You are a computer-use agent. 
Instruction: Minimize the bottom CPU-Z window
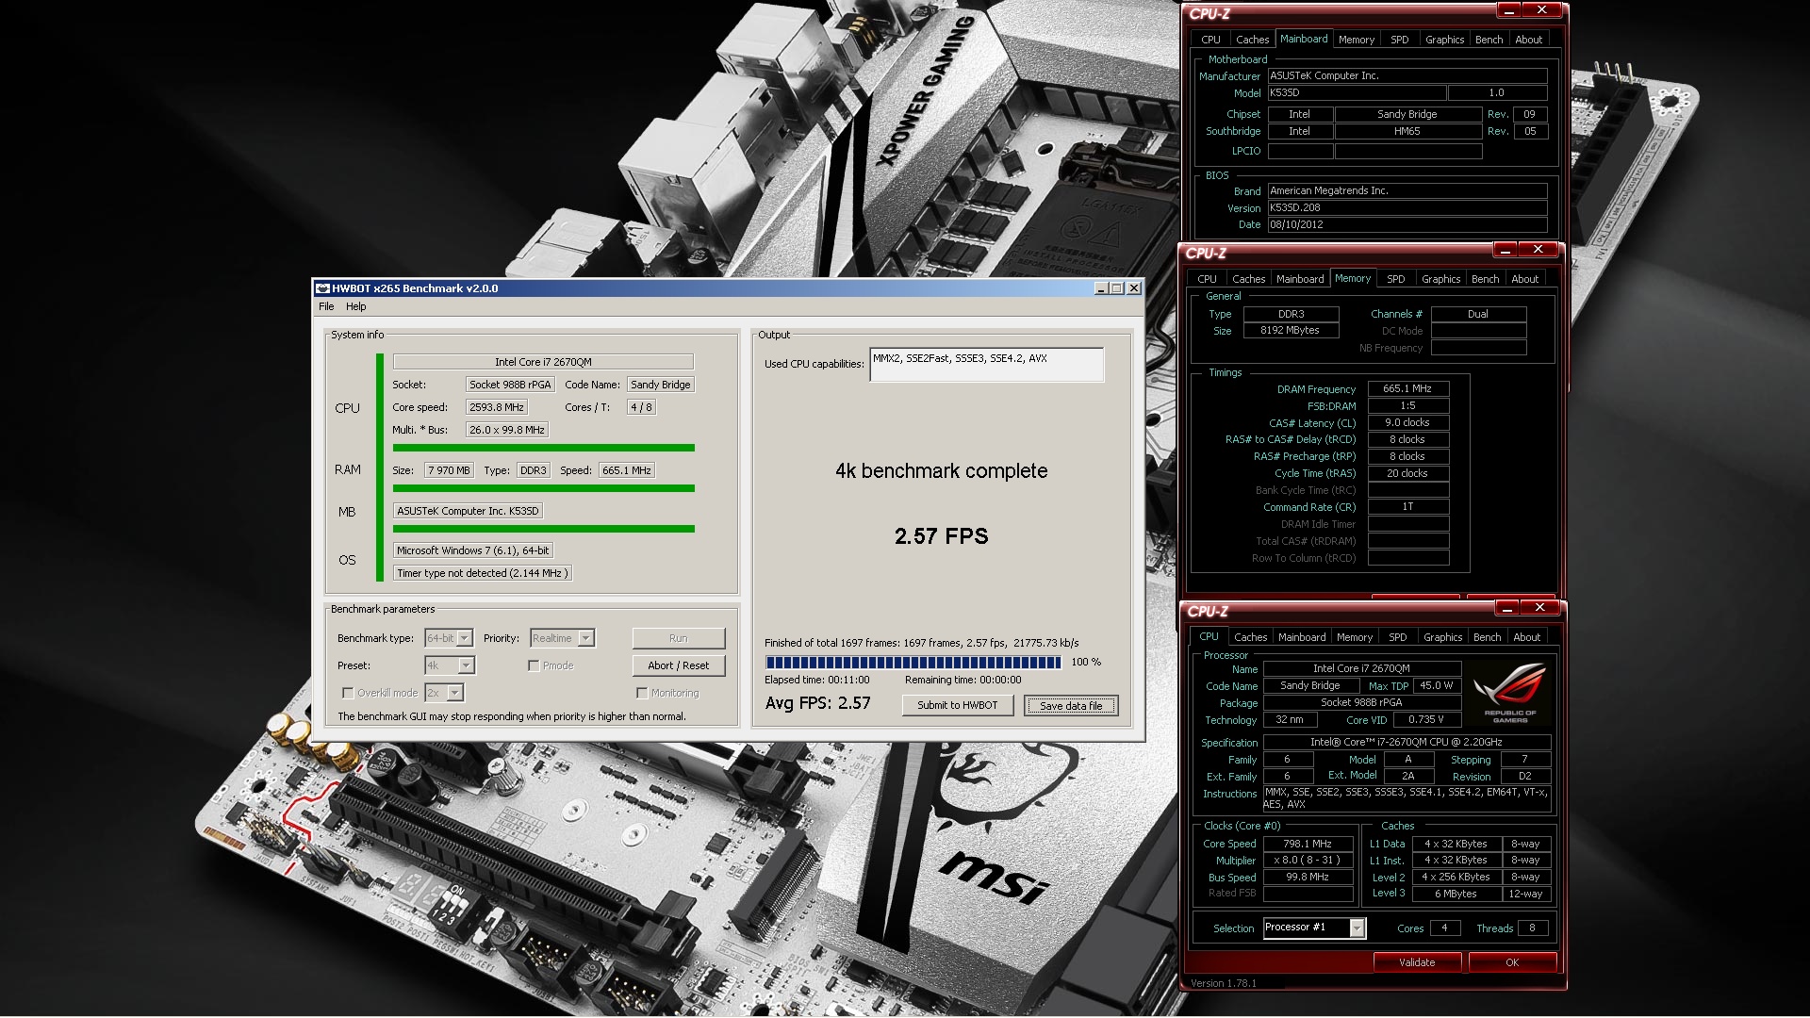click(1507, 608)
